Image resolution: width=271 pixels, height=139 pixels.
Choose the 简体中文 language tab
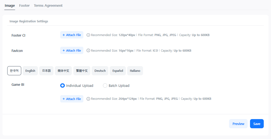coord(63,71)
